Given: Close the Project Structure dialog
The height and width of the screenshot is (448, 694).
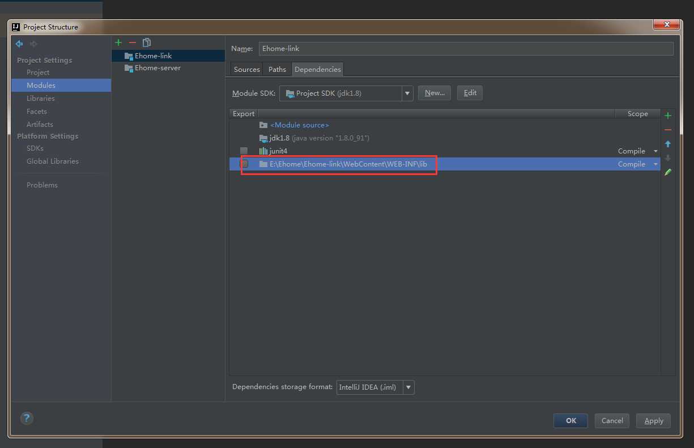Looking at the screenshot, I should pos(666,24).
